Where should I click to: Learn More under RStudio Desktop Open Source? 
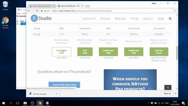tap(61, 58)
